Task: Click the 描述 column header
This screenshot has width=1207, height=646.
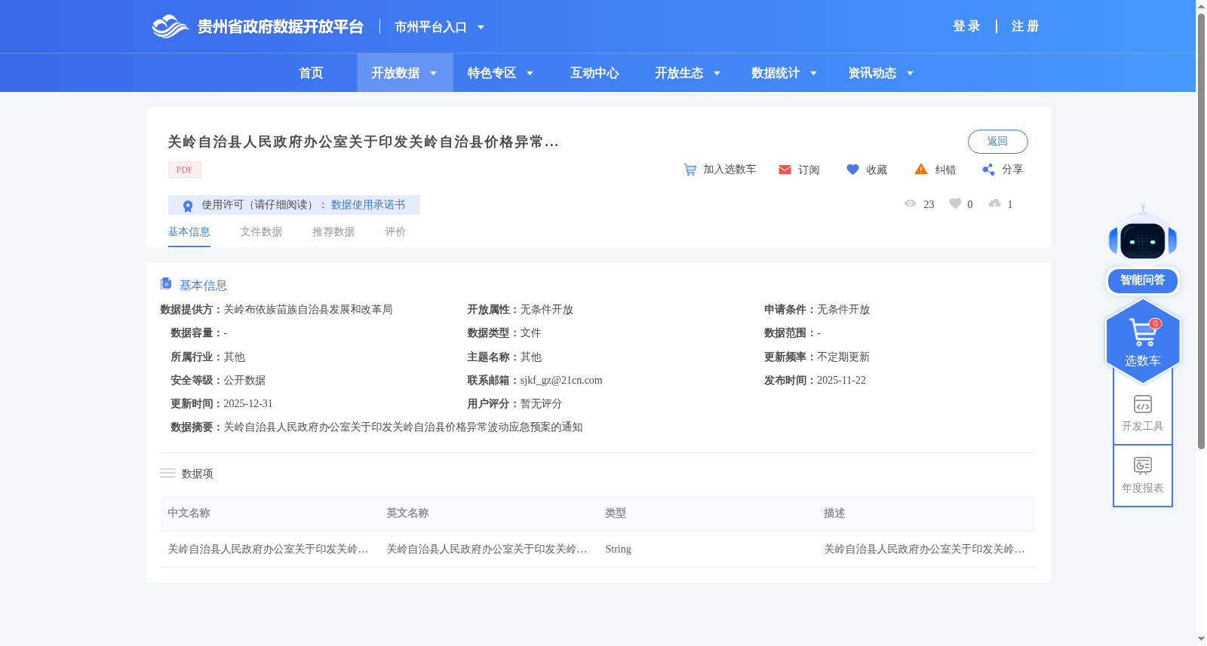Action: (834, 513)
